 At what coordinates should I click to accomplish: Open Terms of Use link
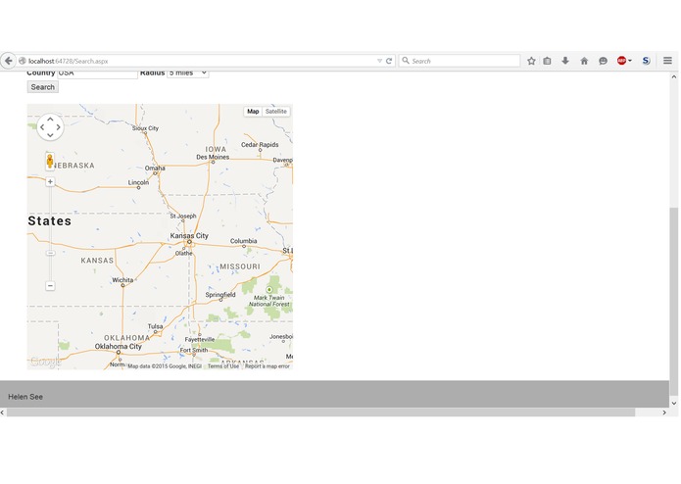tap(222, 366)
